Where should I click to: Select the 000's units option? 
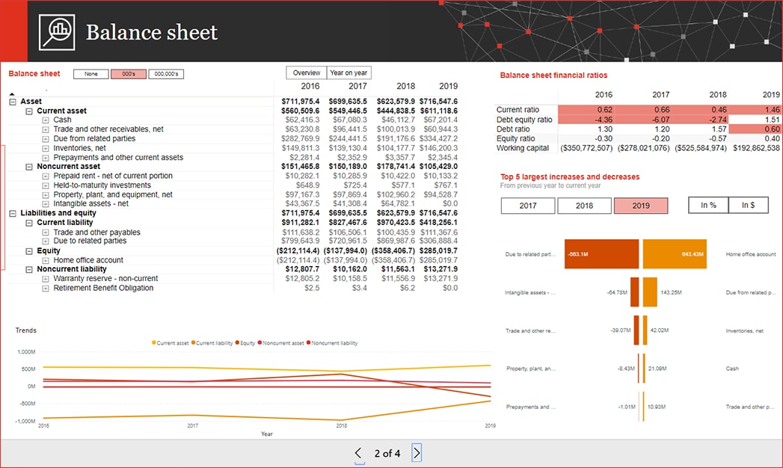pos(129,74)
